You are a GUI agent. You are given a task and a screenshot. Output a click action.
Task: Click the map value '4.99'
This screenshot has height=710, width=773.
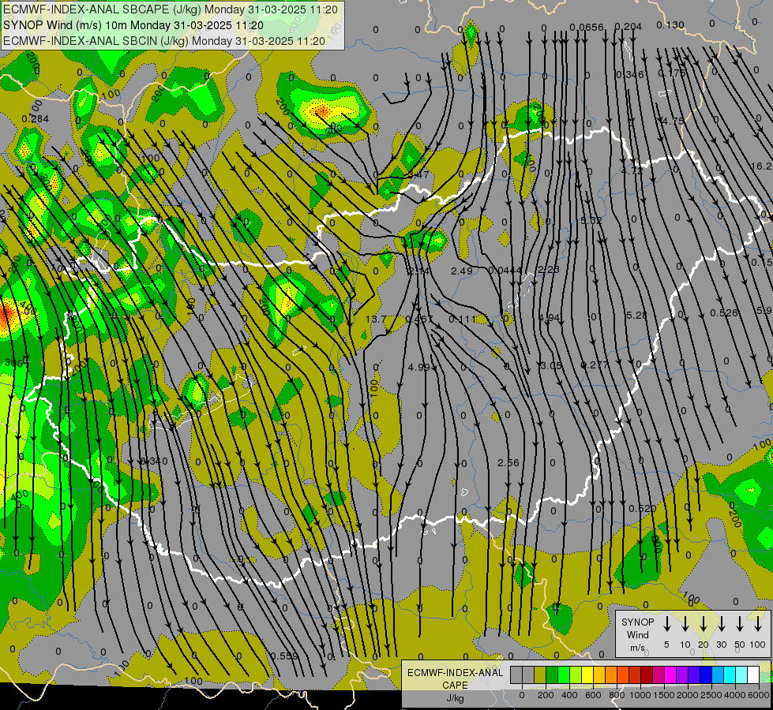419,367
